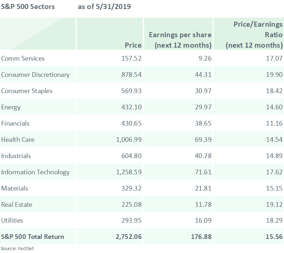Select total price value 2,752.06
Image resolution: width=284 pixels, height=253 pixels.
(129, 237)
